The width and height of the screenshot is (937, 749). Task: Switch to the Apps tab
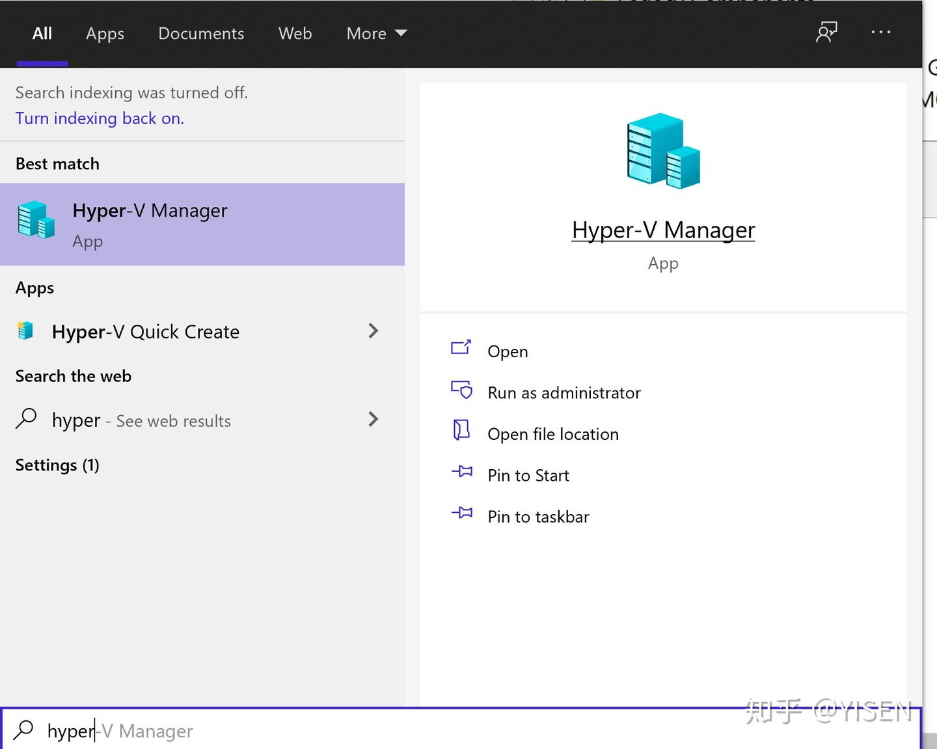point(105,34)
